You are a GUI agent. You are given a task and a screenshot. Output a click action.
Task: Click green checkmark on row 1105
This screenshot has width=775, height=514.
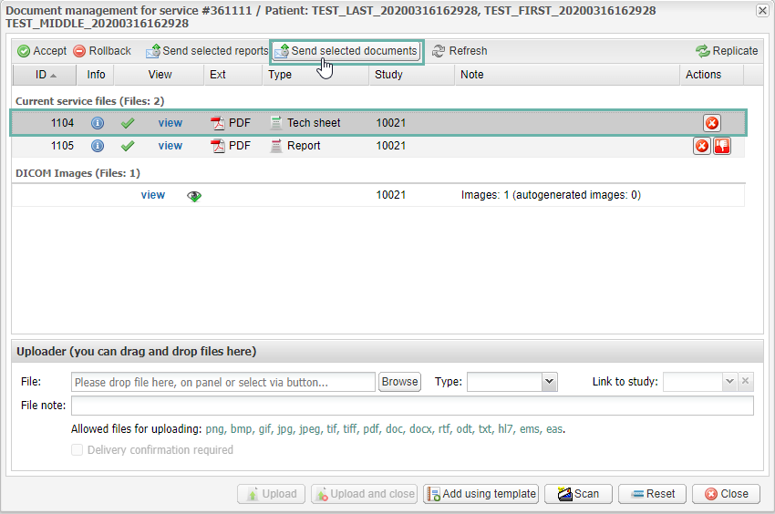(x=128, y=146)
